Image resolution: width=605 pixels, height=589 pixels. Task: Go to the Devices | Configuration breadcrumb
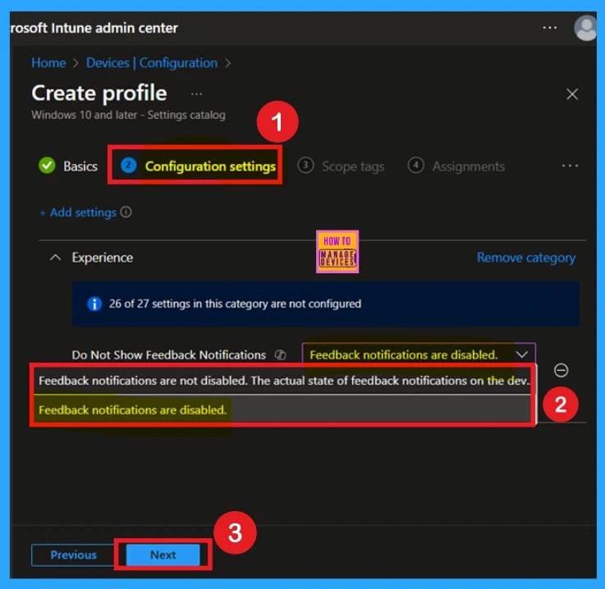(x=152, y=63)
